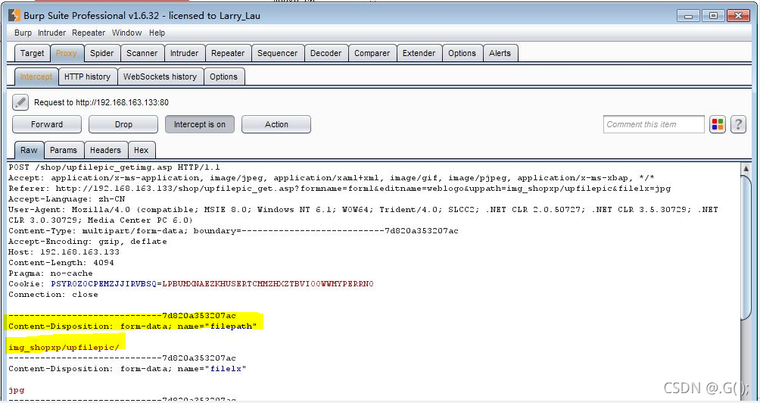Switch to the Headers view tab

click(x=105, y=150)
